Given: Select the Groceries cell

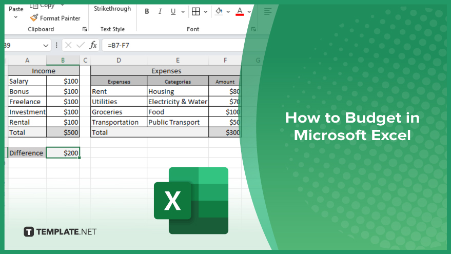Looking at the screenshot, I should [119, 112].
